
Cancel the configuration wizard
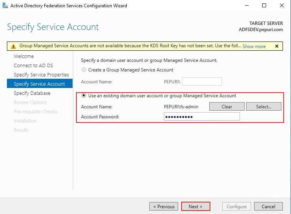click(268, 206)
